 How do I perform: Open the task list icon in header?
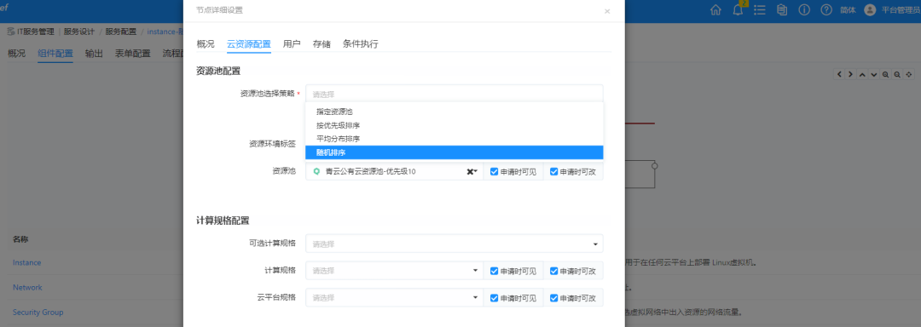[760, 10]
